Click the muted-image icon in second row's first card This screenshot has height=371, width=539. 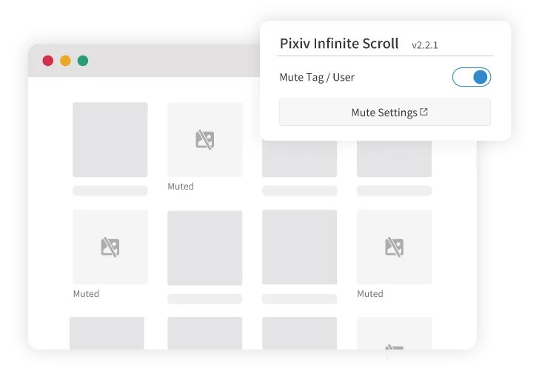110,247
